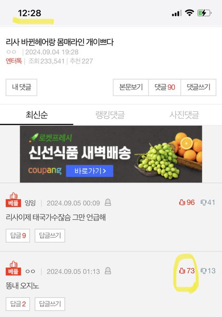Tap the Wi-Fi icon in status bar
The image size is (222, 317).
[x=189, y=13]
